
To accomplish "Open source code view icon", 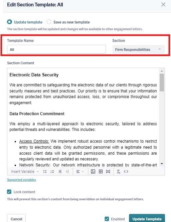I will click(x=126, y=171).
